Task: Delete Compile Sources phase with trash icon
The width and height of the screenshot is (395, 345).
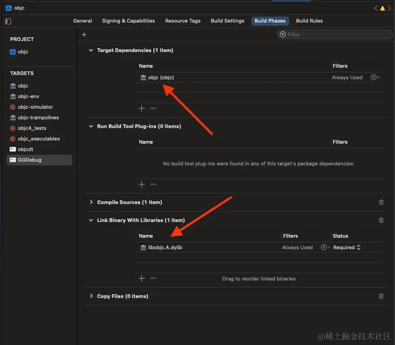Action: [x=381, y=202]
